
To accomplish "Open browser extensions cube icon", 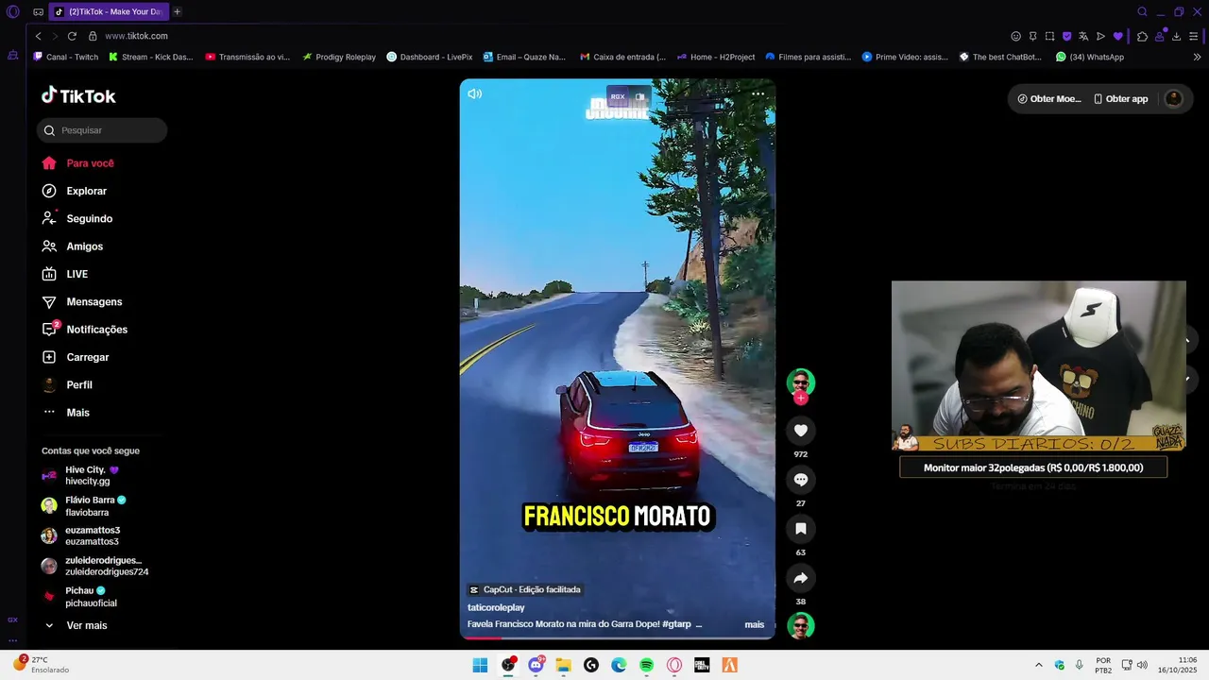I will (x=1142, y=36).
